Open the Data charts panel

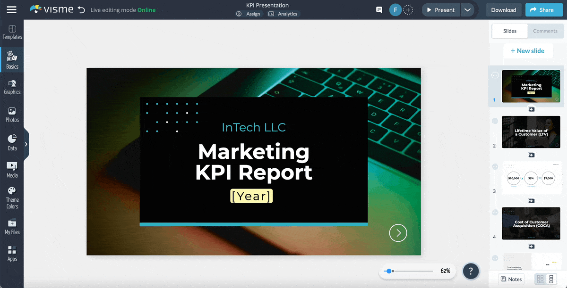click(x=12, y=142)
